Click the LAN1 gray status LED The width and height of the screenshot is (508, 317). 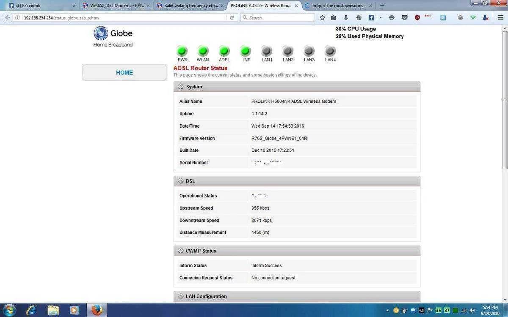pyautogui.click(x=267, y=51)
